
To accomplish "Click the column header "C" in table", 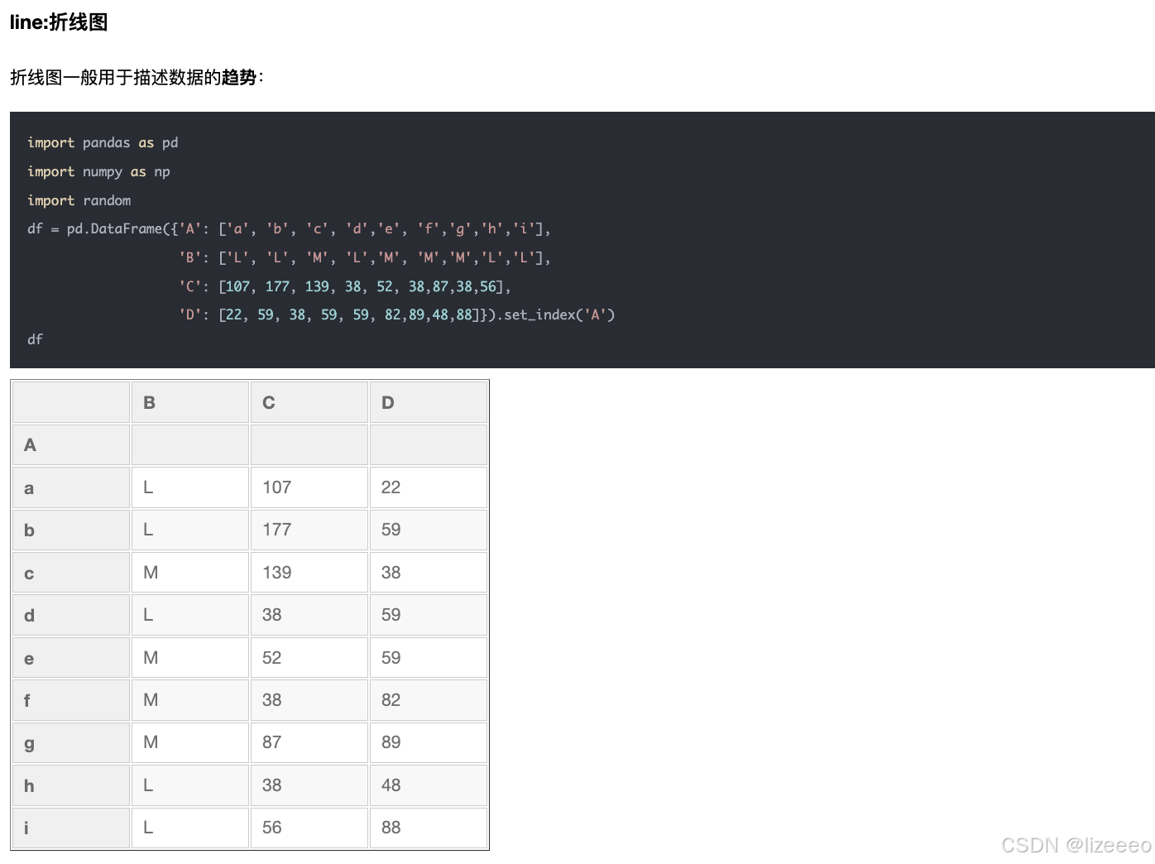I will click(x=268, y=402).
